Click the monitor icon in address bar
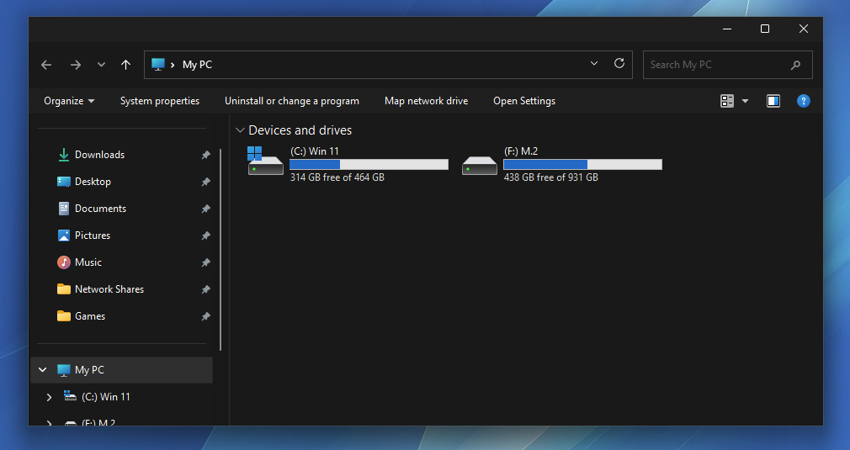 157,65
